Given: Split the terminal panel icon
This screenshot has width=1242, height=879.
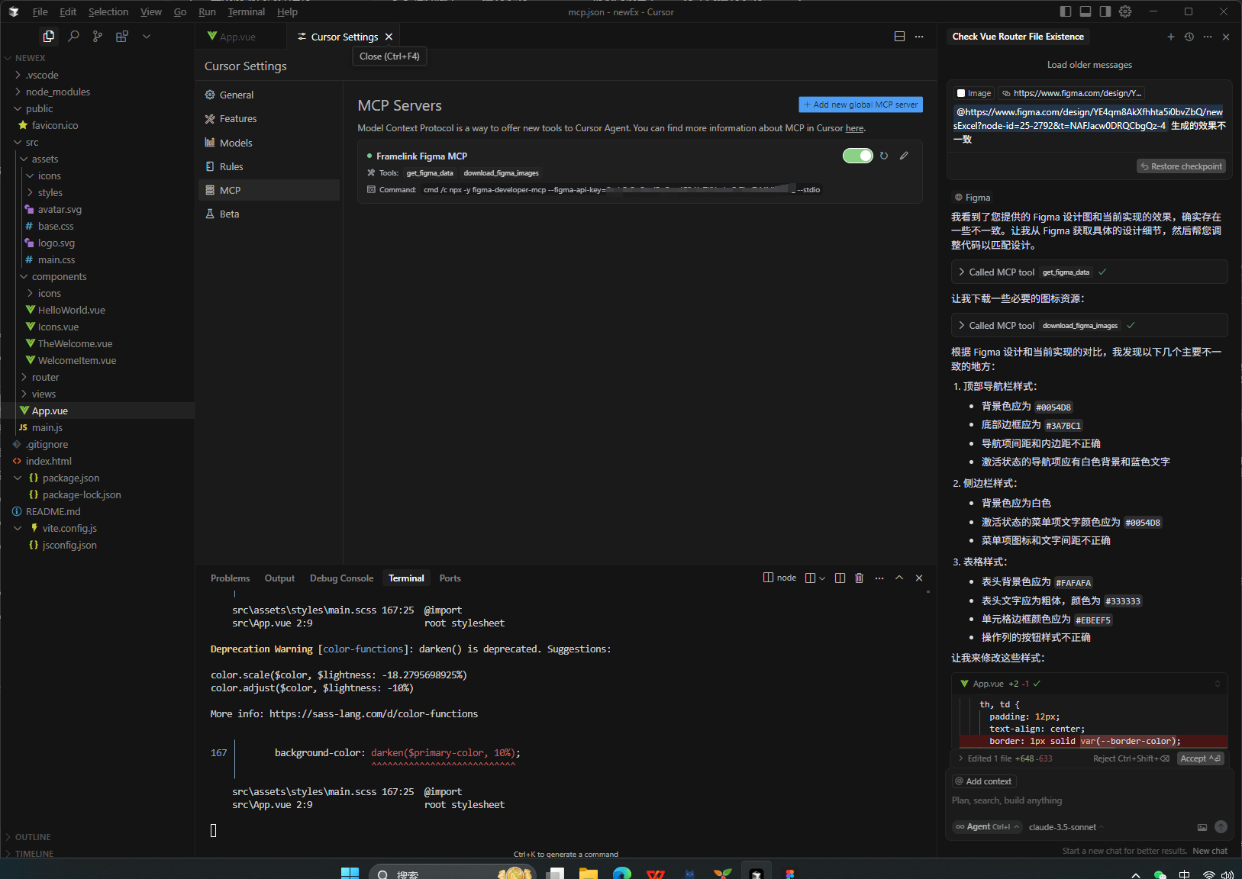Looking at the screenshot, I should [x=840, y=578].
